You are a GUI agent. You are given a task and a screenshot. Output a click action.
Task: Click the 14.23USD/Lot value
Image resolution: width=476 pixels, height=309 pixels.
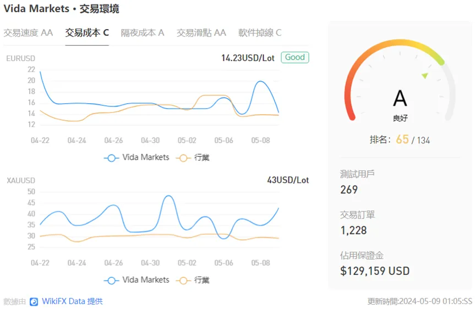click(x=248, y=58)
